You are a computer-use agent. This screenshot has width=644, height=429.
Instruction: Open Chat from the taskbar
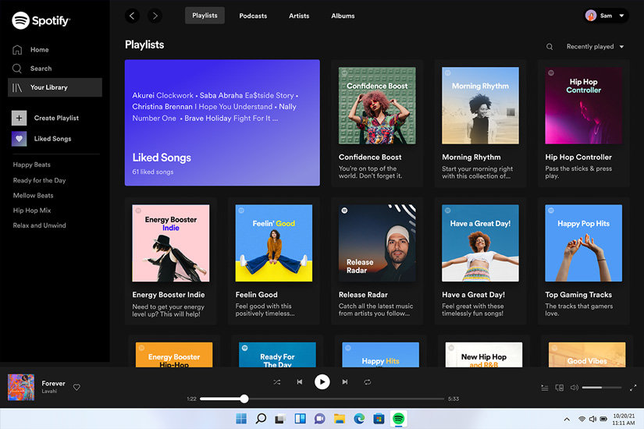[x=319, y=419]
